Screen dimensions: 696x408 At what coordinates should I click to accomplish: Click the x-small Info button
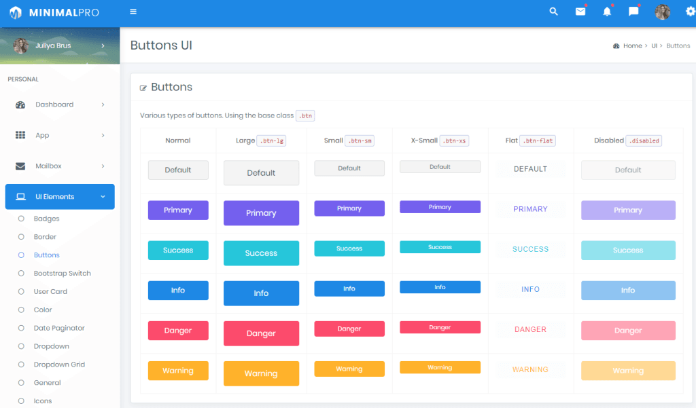coord(440,287)
